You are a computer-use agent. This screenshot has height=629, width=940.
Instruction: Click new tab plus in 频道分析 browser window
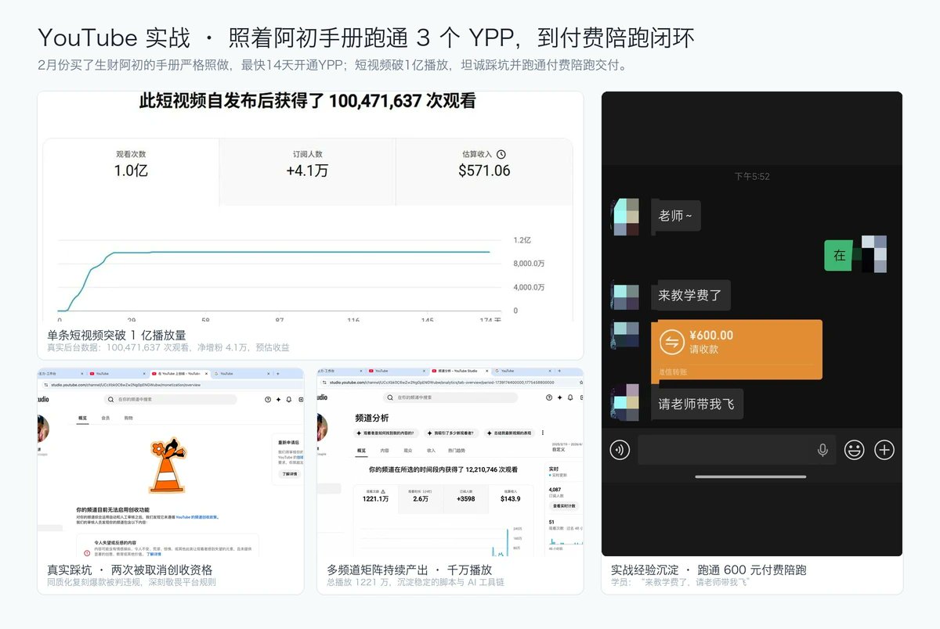tap(559, 371)
